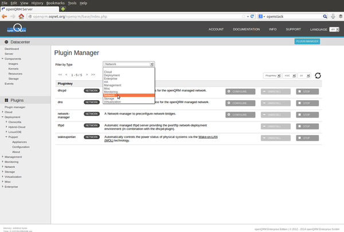344x232 pixels.
Task: Go to next page with > arrow
Action: (87, 74)
